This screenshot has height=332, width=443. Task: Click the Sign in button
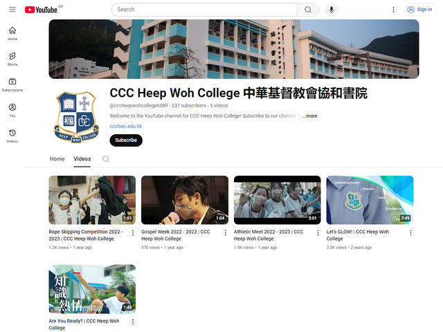pos(419,10)
